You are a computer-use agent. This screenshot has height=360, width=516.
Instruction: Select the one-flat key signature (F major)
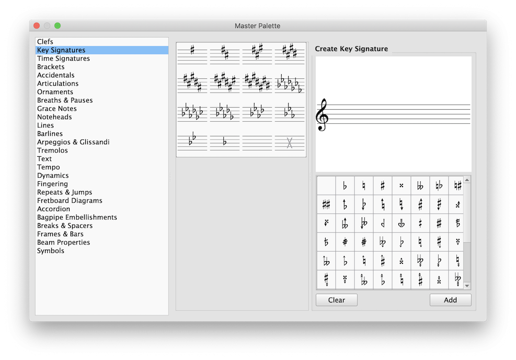[224, 142]
